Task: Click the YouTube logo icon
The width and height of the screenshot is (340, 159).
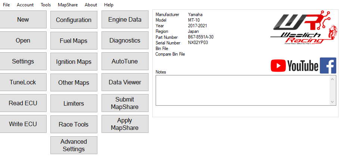Action: point(294,66)
